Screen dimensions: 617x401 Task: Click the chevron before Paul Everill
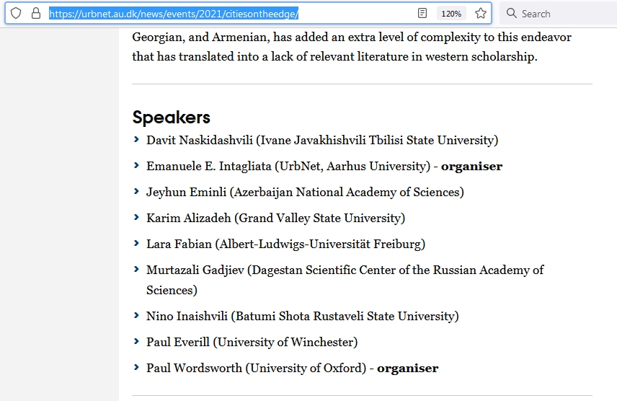click(137, 342)
